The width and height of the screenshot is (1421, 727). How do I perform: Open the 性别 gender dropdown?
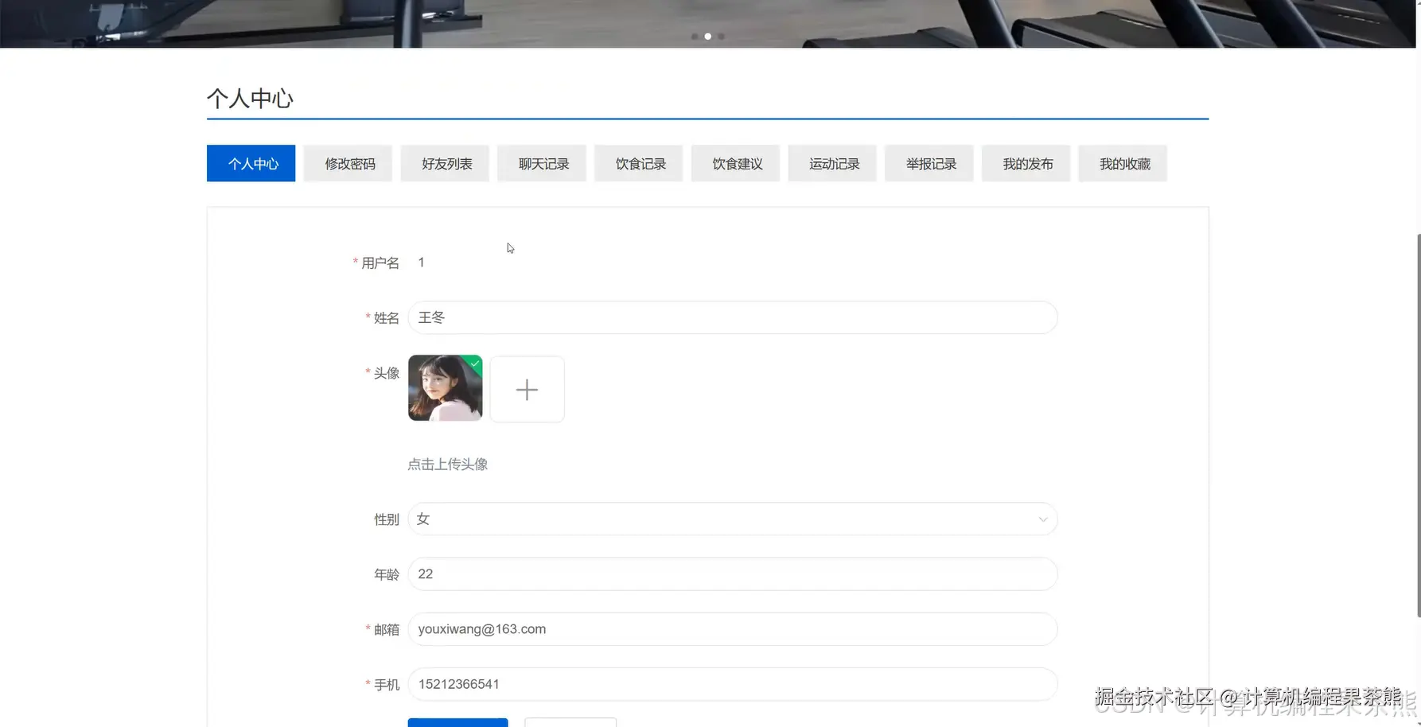pyautogui.click(x=732, y=519)
